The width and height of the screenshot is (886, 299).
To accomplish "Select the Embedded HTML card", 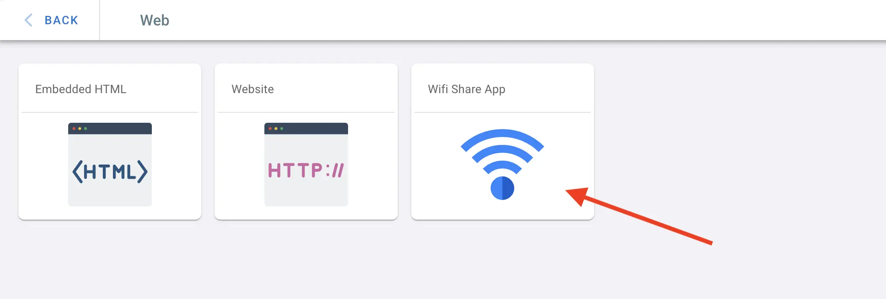I will tap(110, 142).
